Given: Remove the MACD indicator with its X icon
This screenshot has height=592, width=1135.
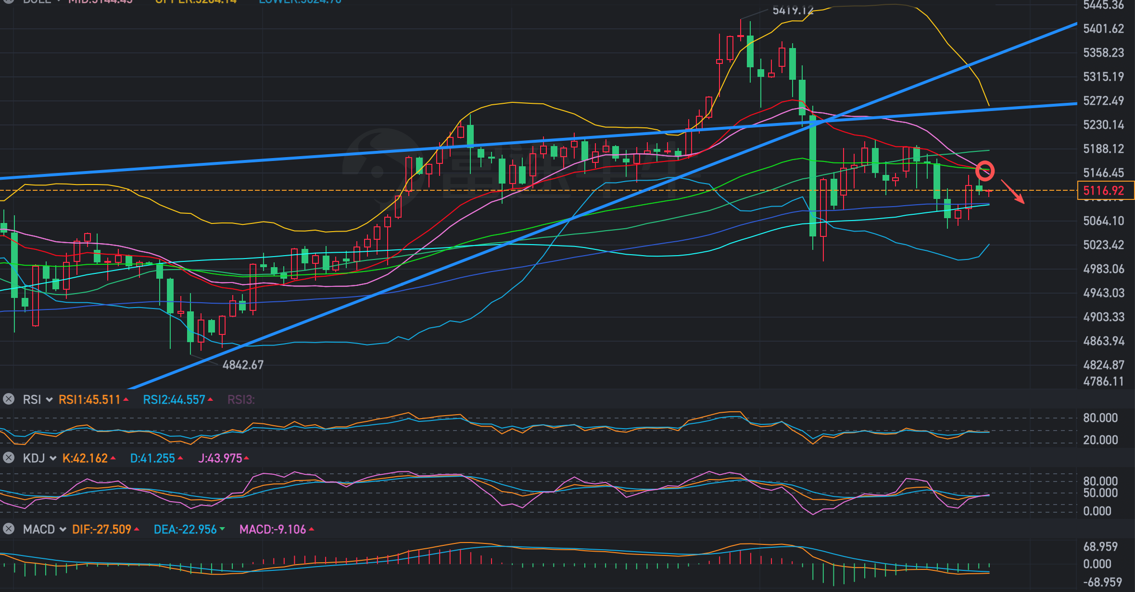Looking at the screenshot, I should tap(9, 529).
